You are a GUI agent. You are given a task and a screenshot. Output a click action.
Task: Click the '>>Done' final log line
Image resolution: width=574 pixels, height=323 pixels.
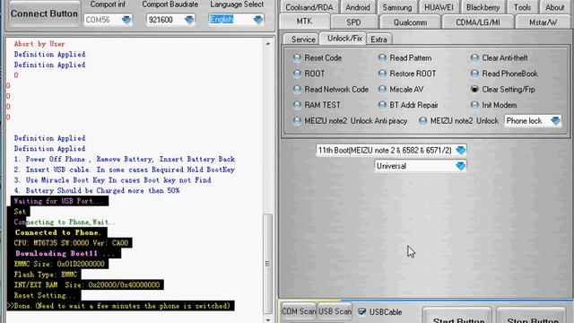pyautogui.click(x=120, y=306)
